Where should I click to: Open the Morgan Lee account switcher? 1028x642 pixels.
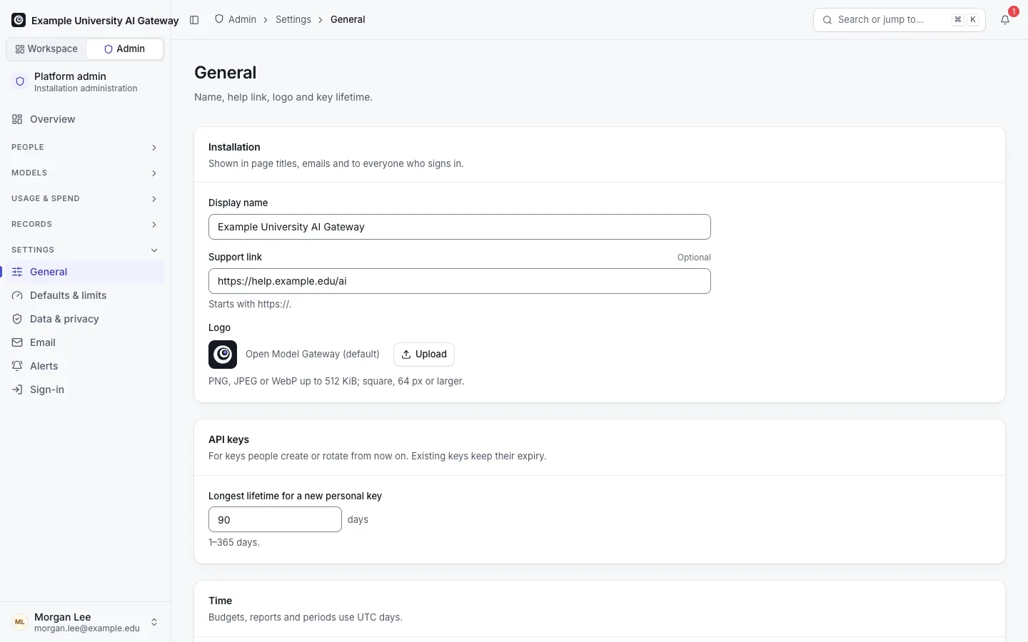85,622
